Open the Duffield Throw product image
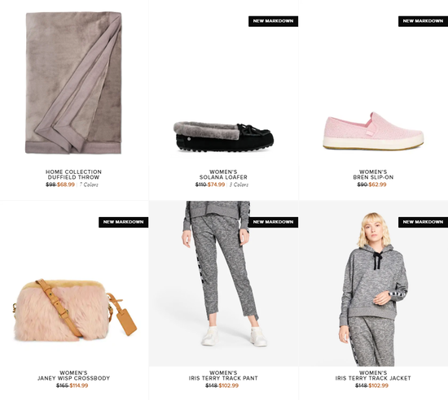 tap(73, 83)
